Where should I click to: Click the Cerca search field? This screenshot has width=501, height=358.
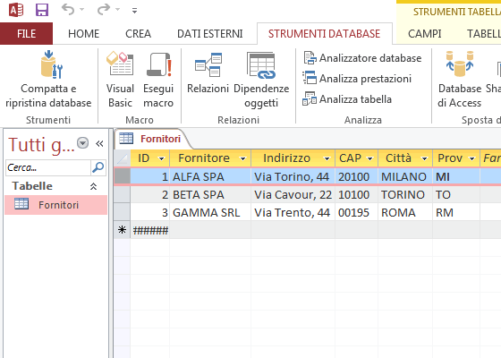coord(48,167)
